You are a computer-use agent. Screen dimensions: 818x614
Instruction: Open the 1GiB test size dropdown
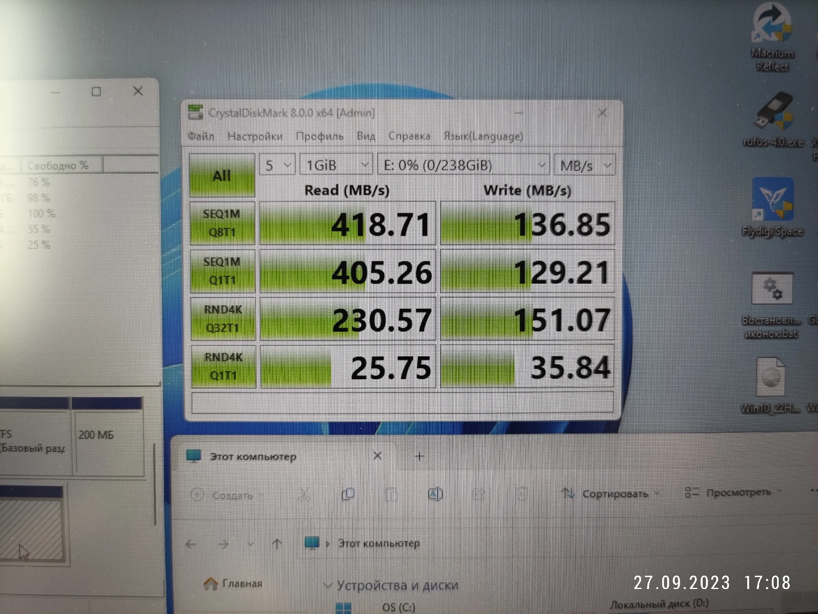[x=336, y=165]
